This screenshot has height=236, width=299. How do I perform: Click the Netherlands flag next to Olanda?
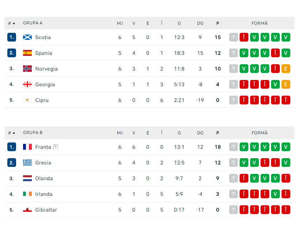pos(27,178)
